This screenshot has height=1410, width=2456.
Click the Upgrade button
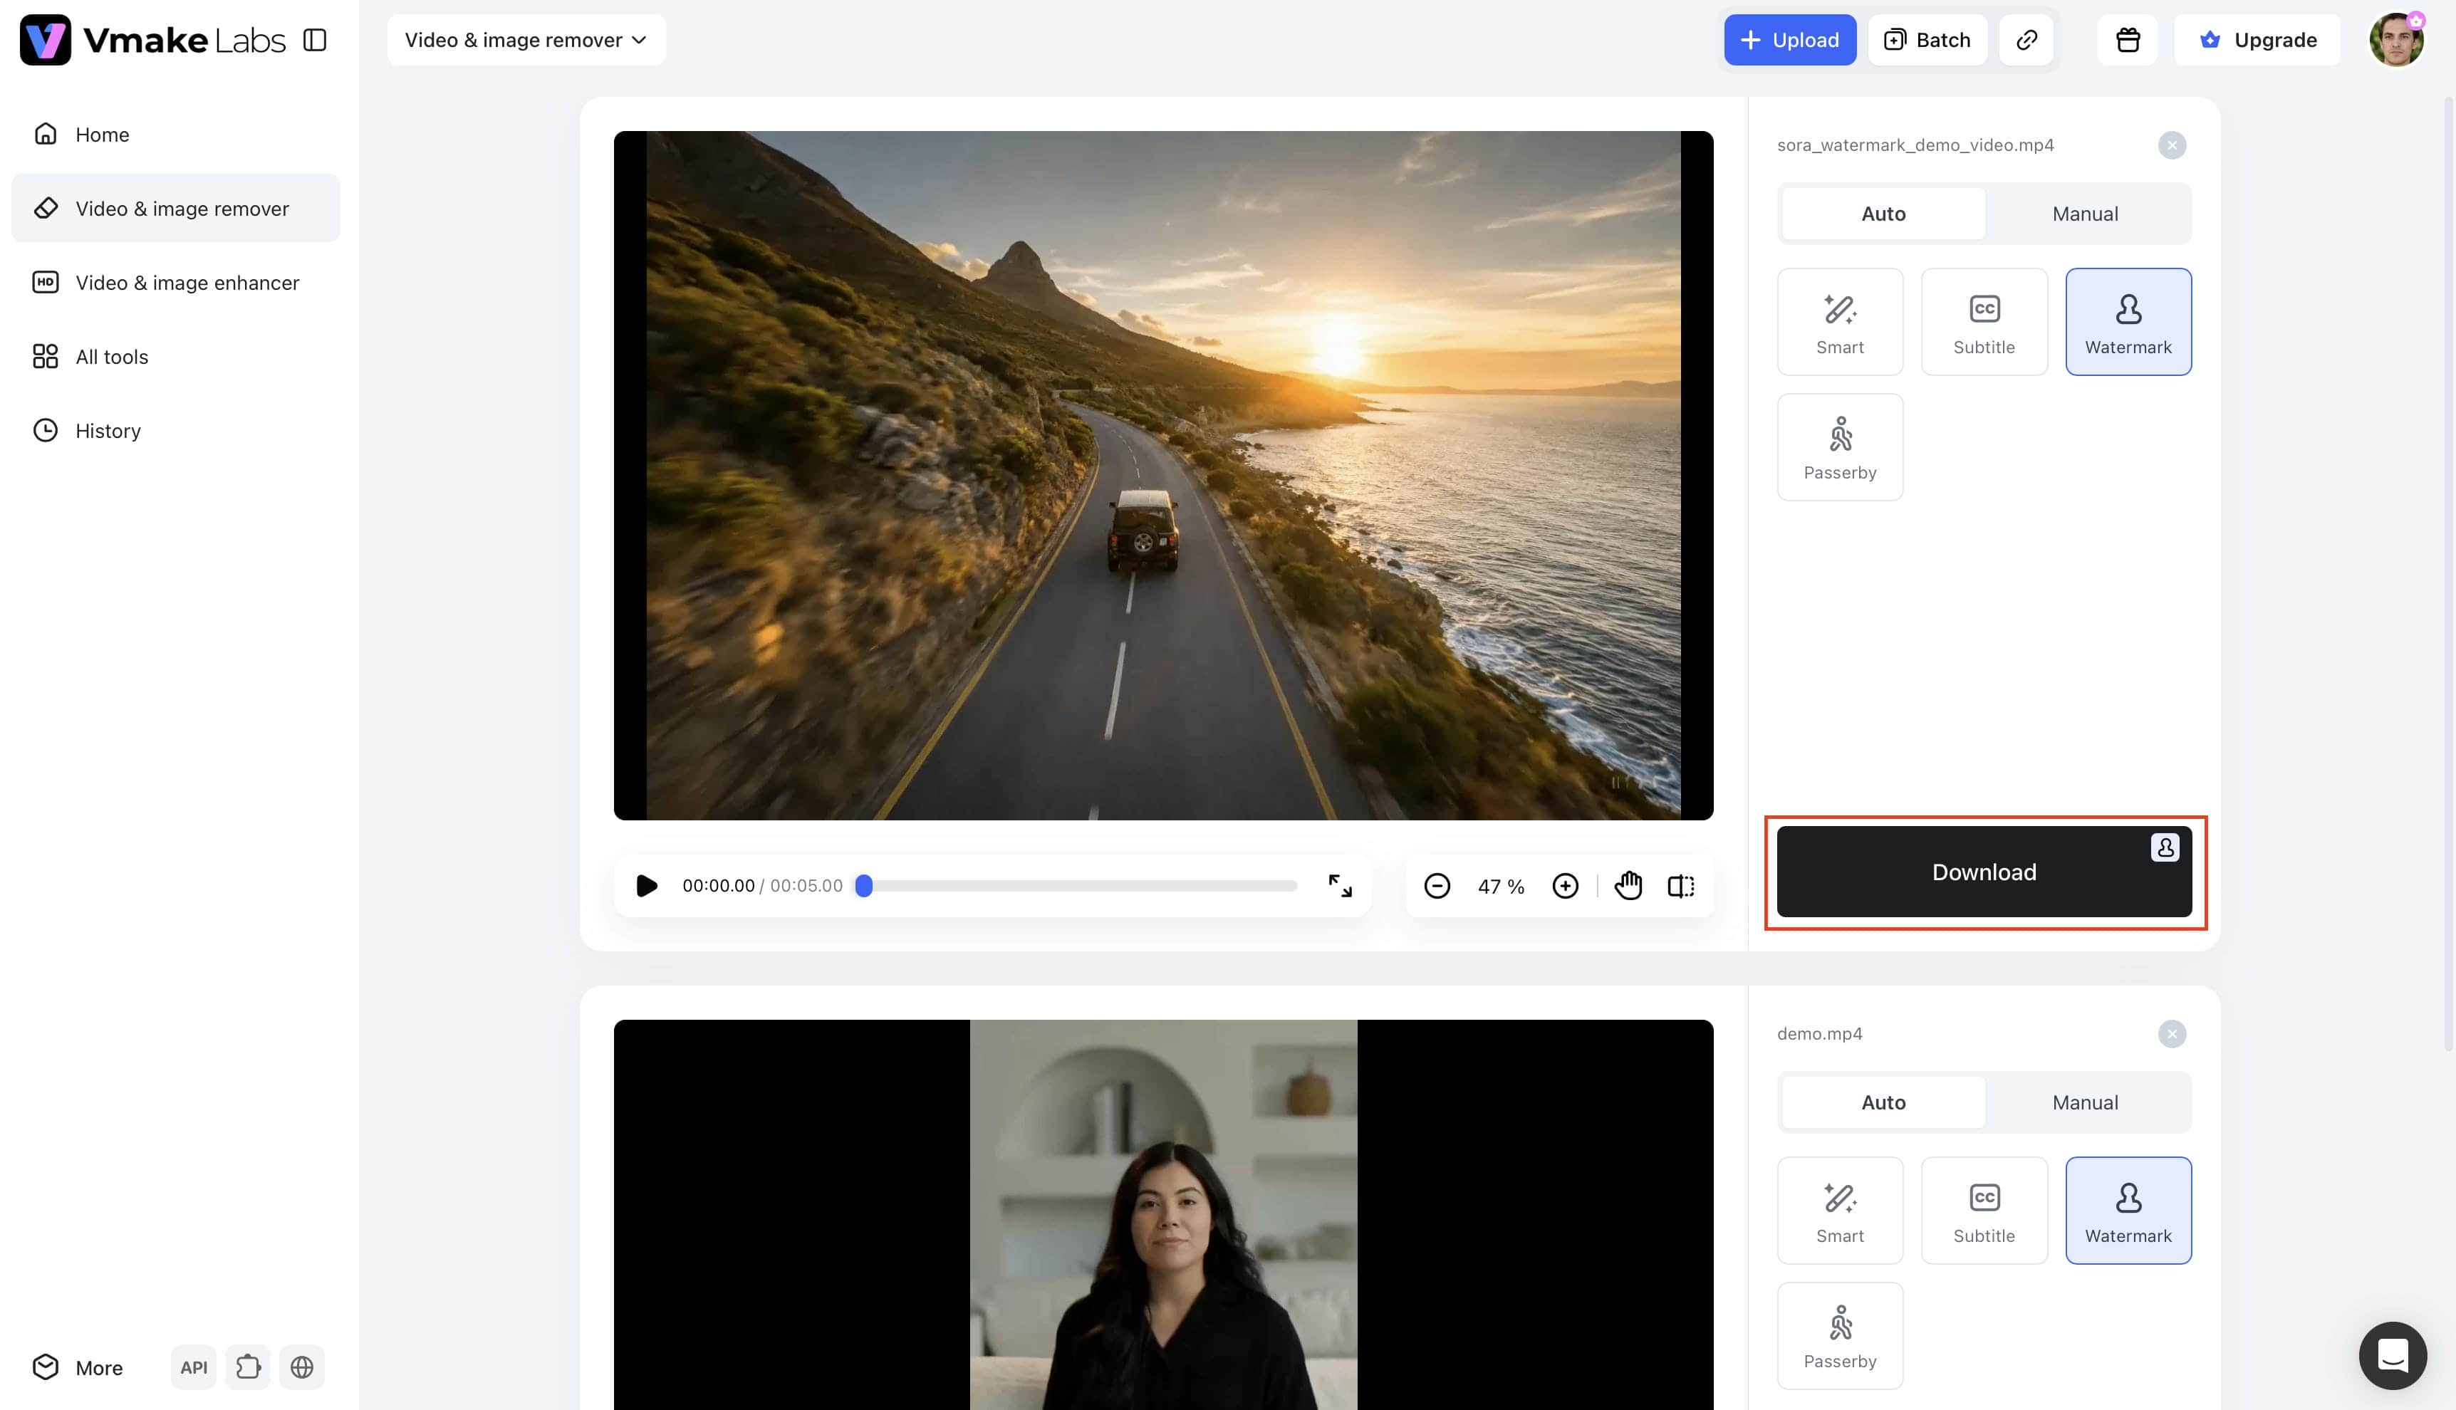2257,40
